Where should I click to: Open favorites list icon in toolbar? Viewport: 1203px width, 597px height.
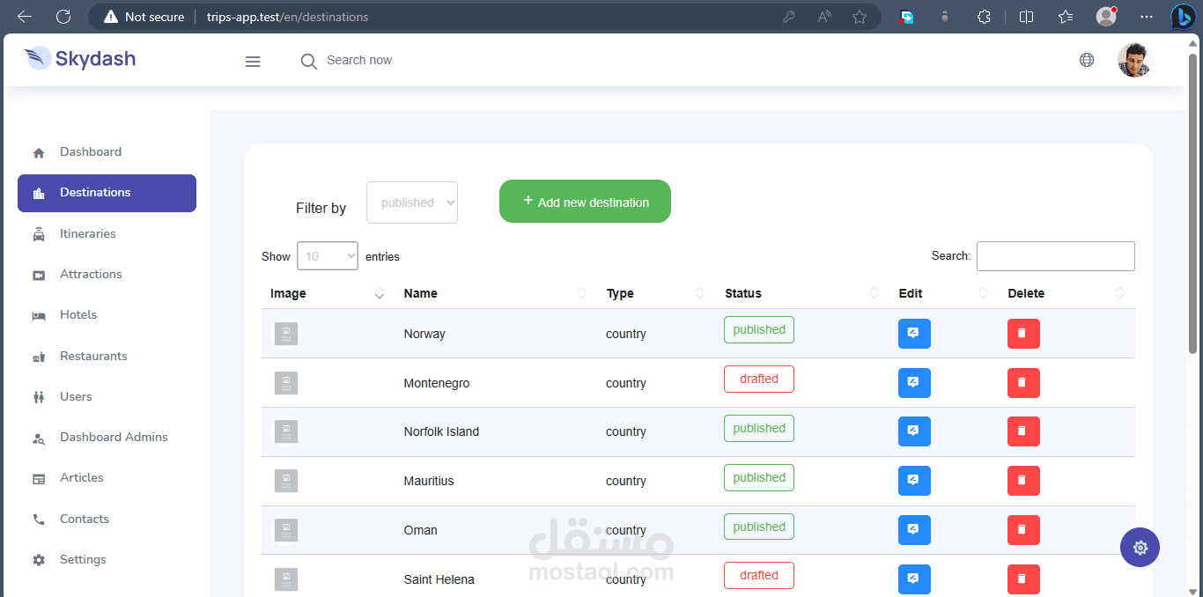click(x=1066, y=17)
